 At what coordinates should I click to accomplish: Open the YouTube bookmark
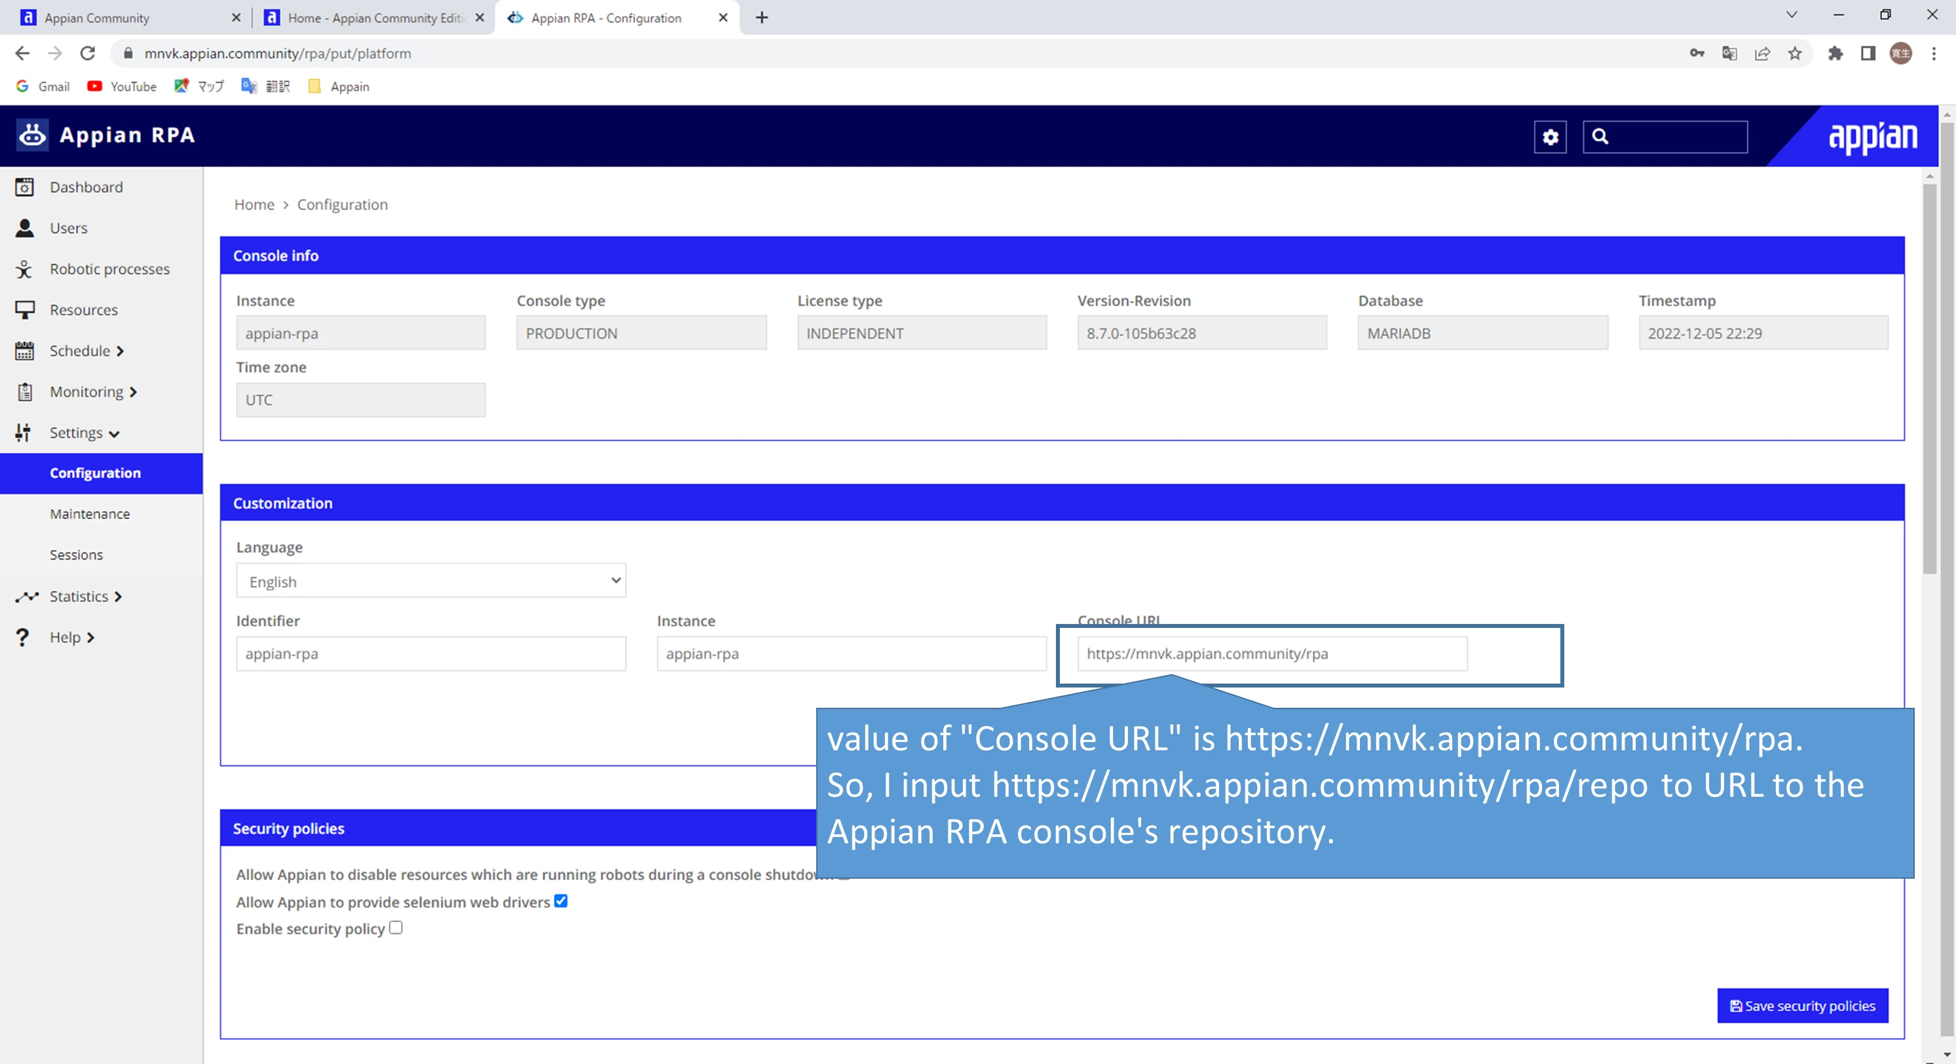pos(121,86)
